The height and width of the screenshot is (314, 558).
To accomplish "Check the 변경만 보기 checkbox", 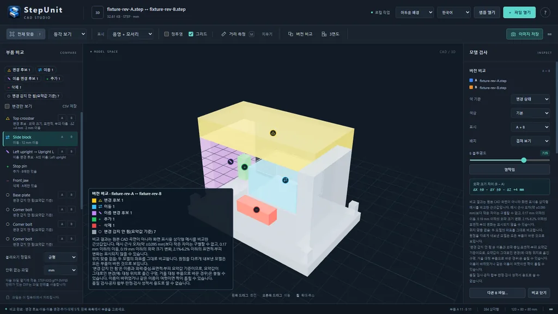I will pos(7,106).
